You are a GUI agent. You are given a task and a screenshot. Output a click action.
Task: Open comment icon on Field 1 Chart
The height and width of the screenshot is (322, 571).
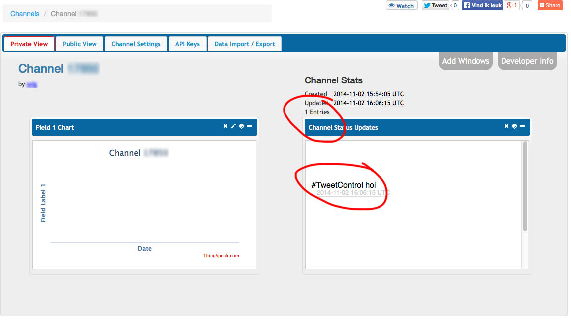(x=241, y=126)
